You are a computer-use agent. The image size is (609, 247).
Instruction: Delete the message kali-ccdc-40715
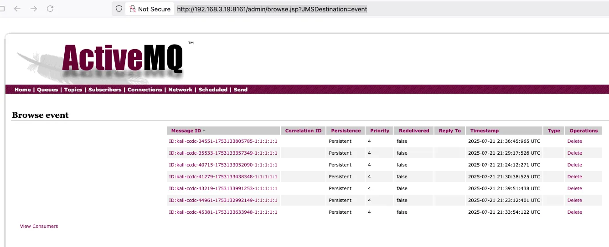tap(574, 165)
